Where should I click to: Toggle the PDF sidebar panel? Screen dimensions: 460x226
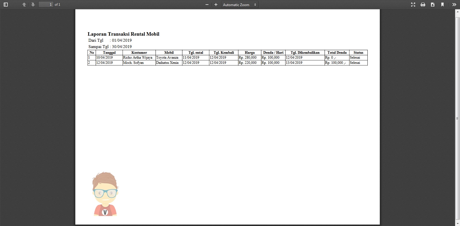[x=6, y=5]
